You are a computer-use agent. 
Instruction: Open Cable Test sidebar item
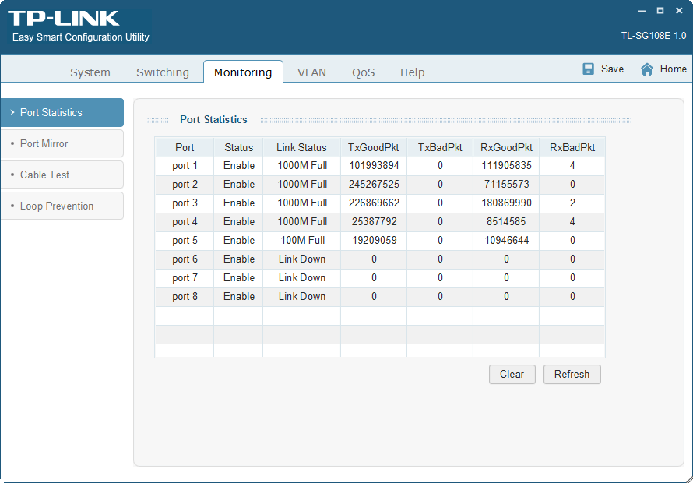coord(62,175)
